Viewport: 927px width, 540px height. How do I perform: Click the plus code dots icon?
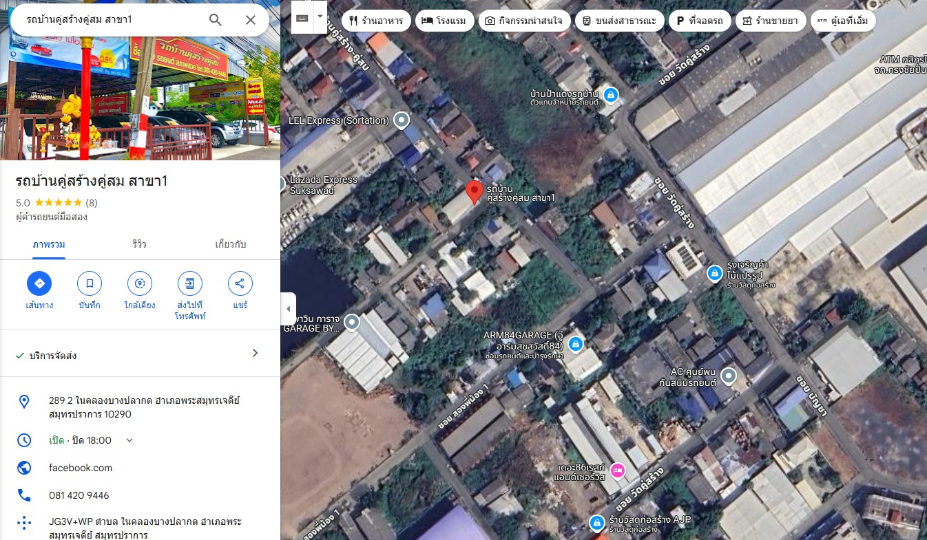(x=24, y=523)
